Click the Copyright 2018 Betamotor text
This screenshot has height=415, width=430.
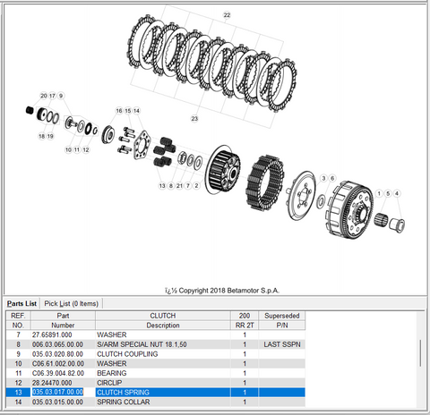[222, 291]
